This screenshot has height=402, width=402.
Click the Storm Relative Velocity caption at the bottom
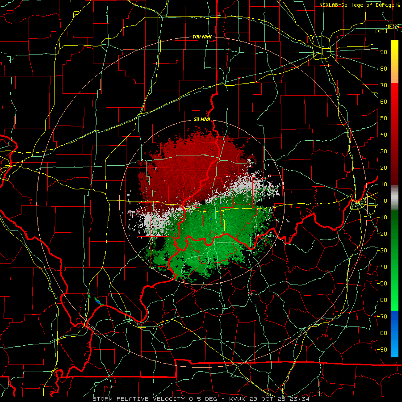coord(201,399)
